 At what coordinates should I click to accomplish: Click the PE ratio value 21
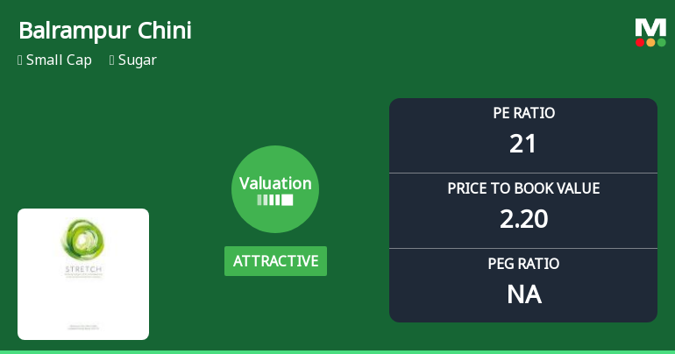[523, 144]
